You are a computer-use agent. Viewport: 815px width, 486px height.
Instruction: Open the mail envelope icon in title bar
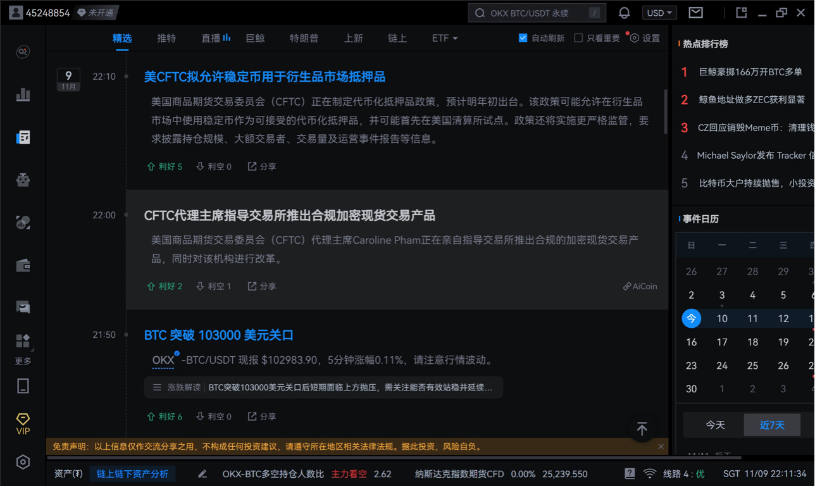tap(695, 13)
